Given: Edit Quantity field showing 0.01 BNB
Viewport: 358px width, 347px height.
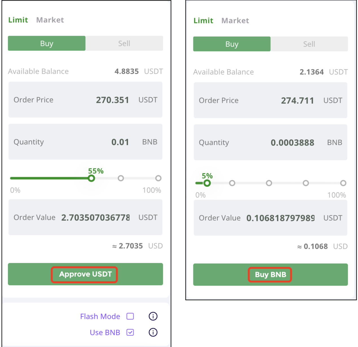Looking at the screenshot, I should pyautogui.click(x=85, y=142).
